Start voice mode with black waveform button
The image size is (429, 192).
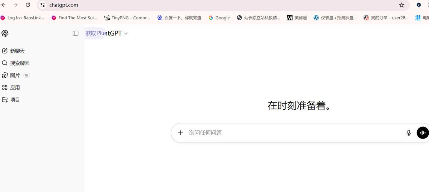click(x=423, y=133)
